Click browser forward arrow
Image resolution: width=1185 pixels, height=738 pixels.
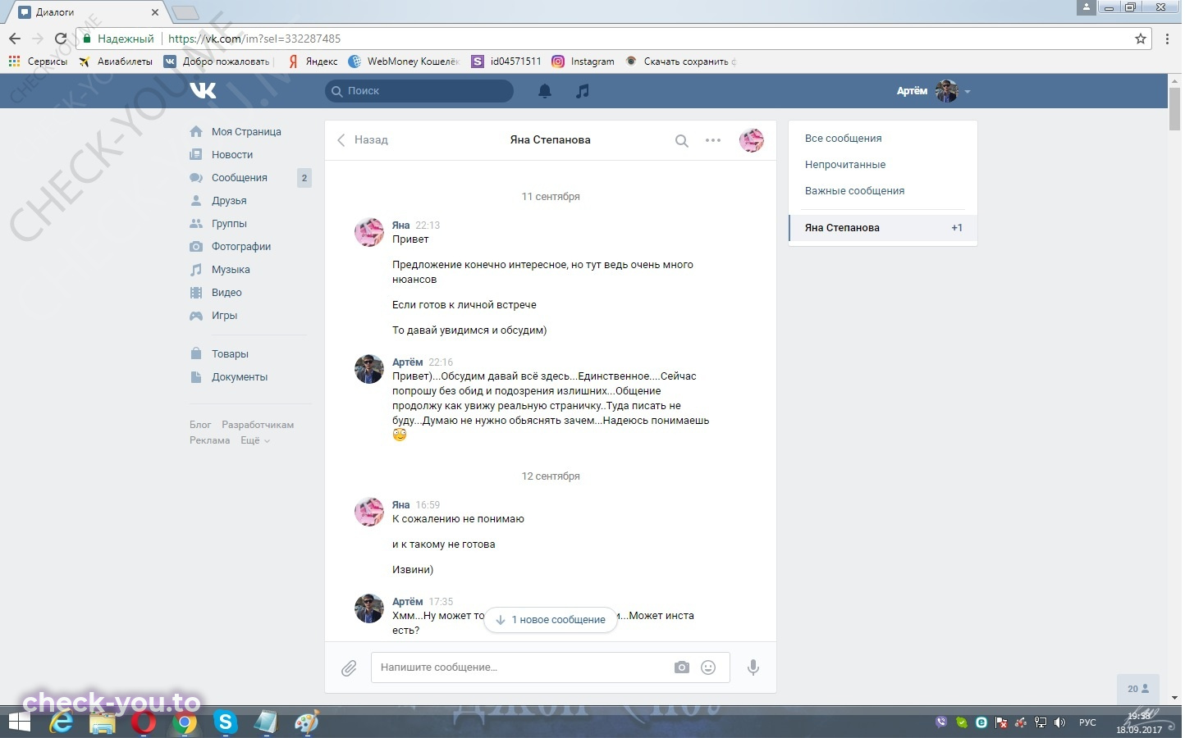tap(37, 39)
